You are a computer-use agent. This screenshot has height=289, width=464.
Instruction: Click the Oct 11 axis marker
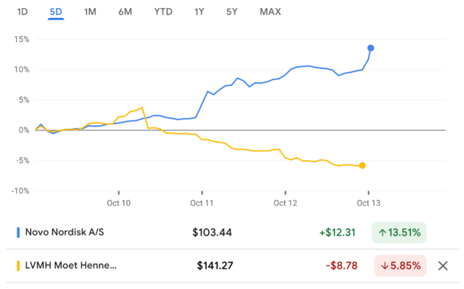tap(202, 203)
